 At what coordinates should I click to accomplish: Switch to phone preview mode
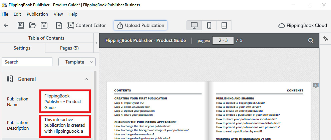click(209, 25)
